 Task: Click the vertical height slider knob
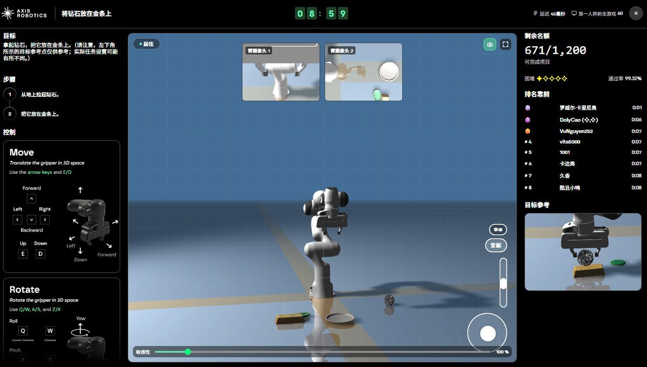tap(503, 284)
